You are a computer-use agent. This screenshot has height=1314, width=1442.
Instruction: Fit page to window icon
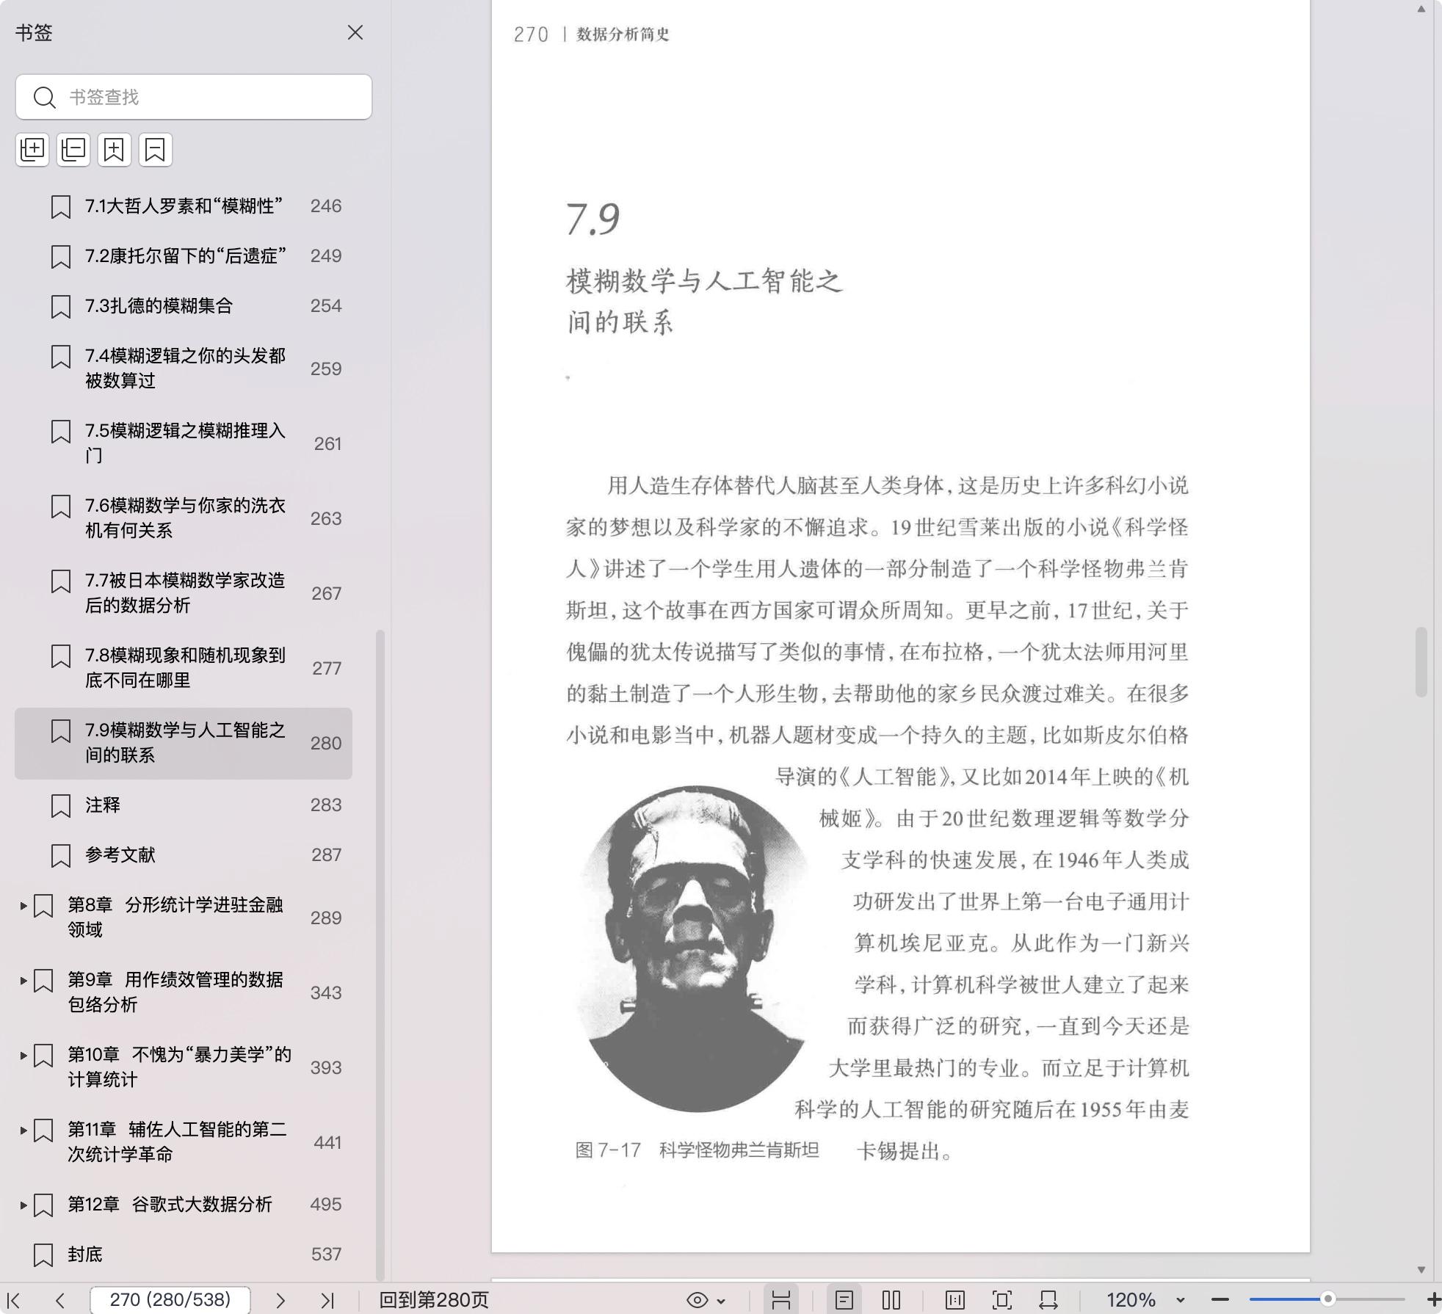1002,1300
